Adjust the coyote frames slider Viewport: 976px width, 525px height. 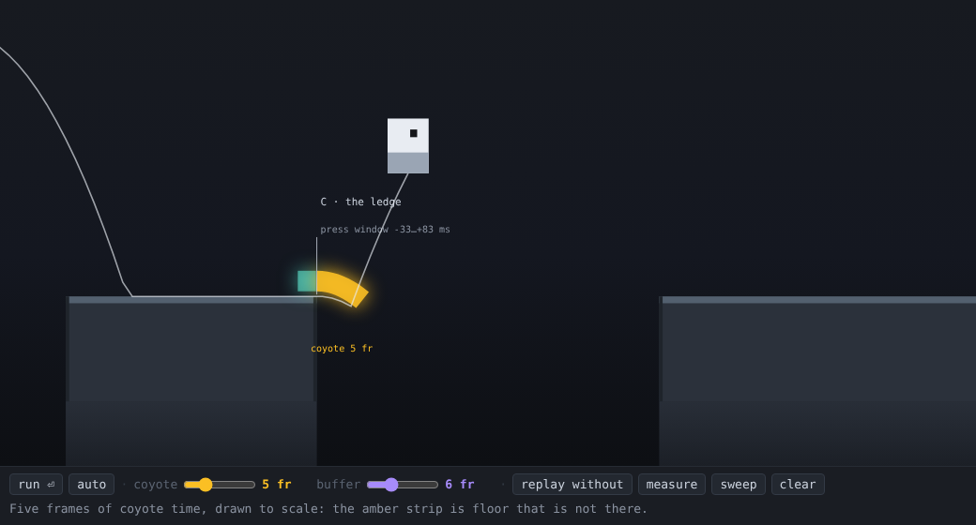[220, 485]
